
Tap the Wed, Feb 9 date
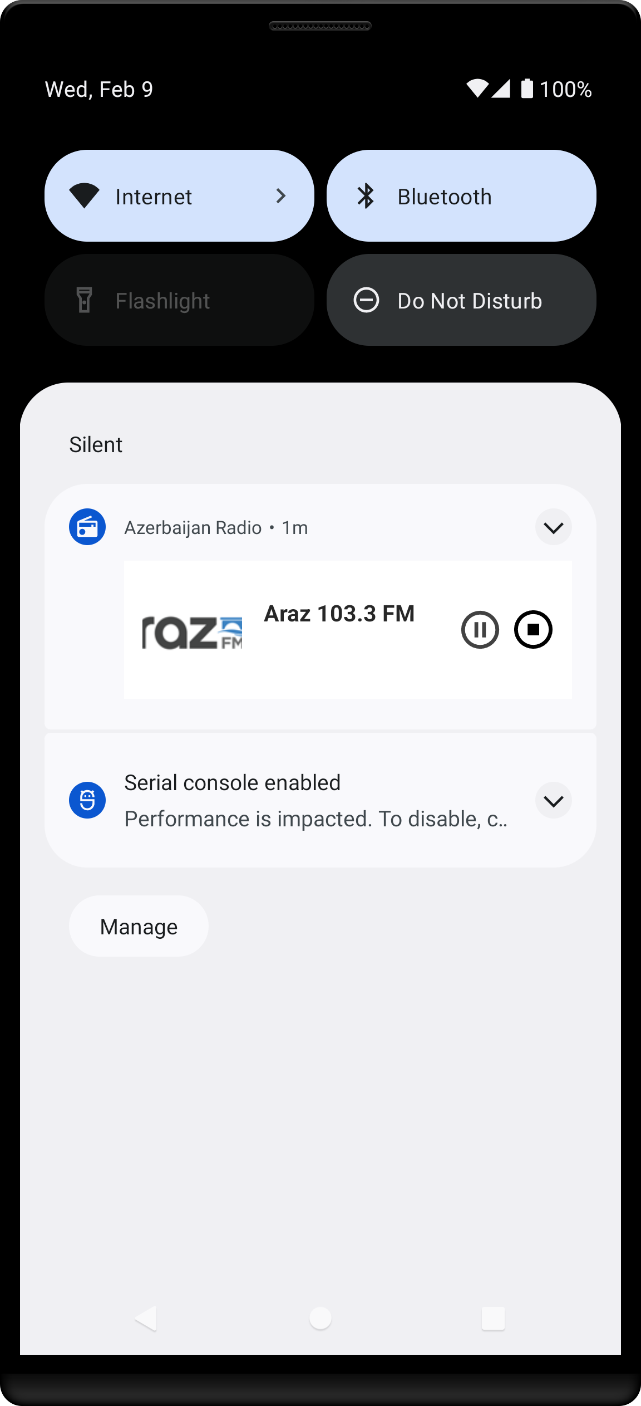tap(99, 89)
